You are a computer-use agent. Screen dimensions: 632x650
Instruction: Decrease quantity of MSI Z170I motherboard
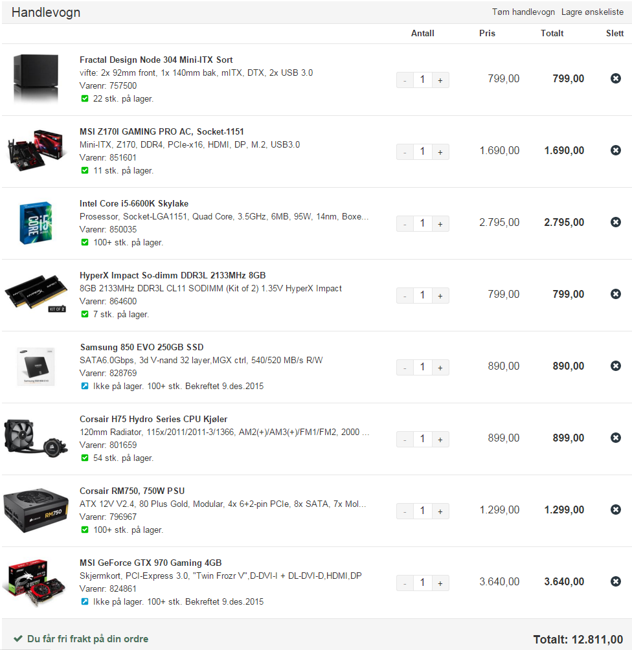click(405, 151)
